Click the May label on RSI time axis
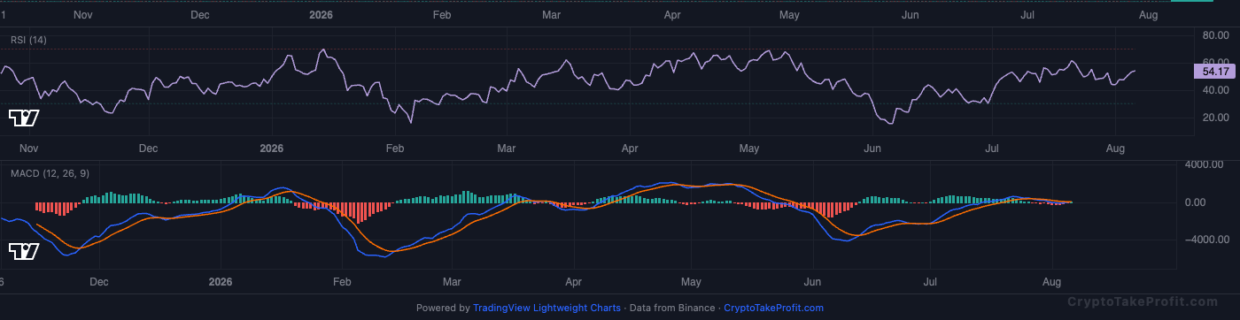The width and height of the screenshot is (1240, 320). [x=750, y=149]
